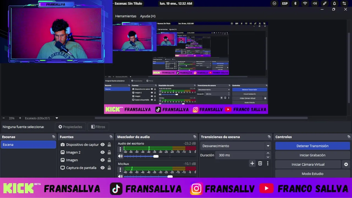Click Iniciar Cámara Virtual button
Image resolution: width=352 pixels, height=198 pixels.
[x=308, y=164]
